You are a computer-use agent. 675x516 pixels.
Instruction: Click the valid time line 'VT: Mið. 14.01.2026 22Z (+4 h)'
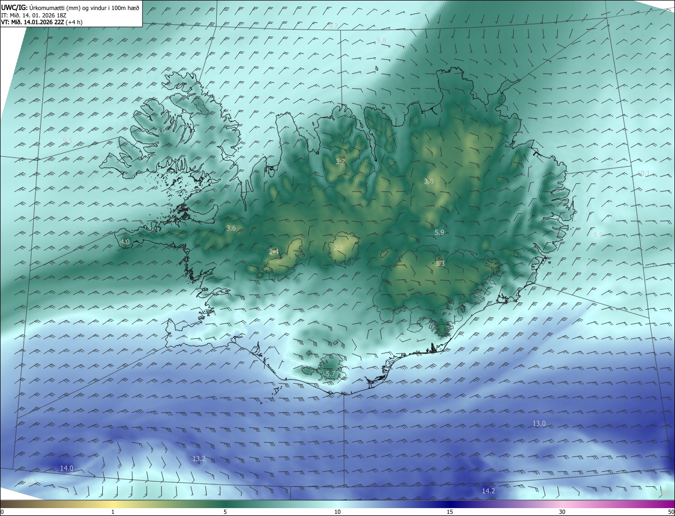click(42, 22)
